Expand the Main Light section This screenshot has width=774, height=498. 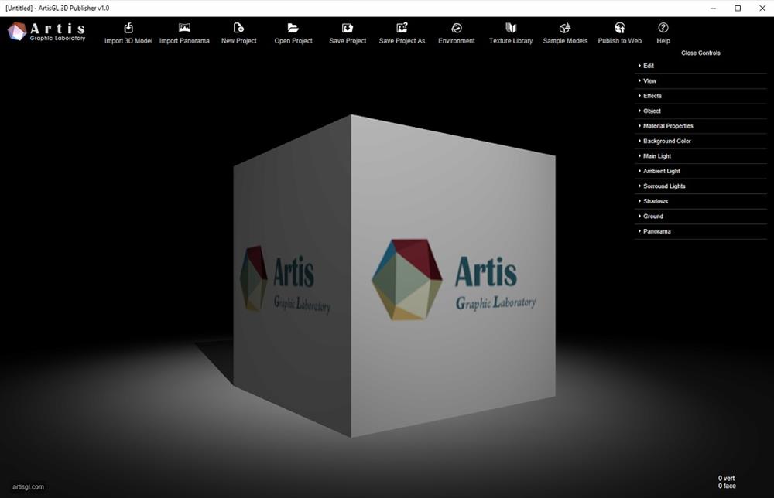[700, 155]
